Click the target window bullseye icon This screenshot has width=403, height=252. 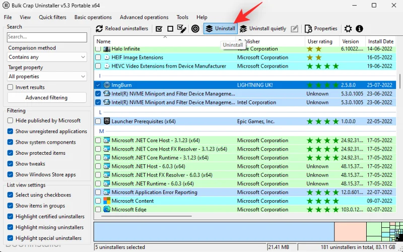point(195,29)
